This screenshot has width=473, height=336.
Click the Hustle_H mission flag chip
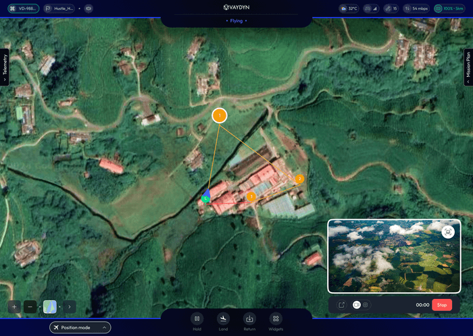click(x=59, y=9)
